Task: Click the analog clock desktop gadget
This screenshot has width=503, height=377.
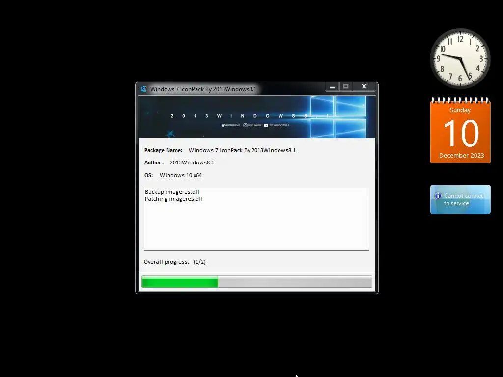Action: pos(460,59)
